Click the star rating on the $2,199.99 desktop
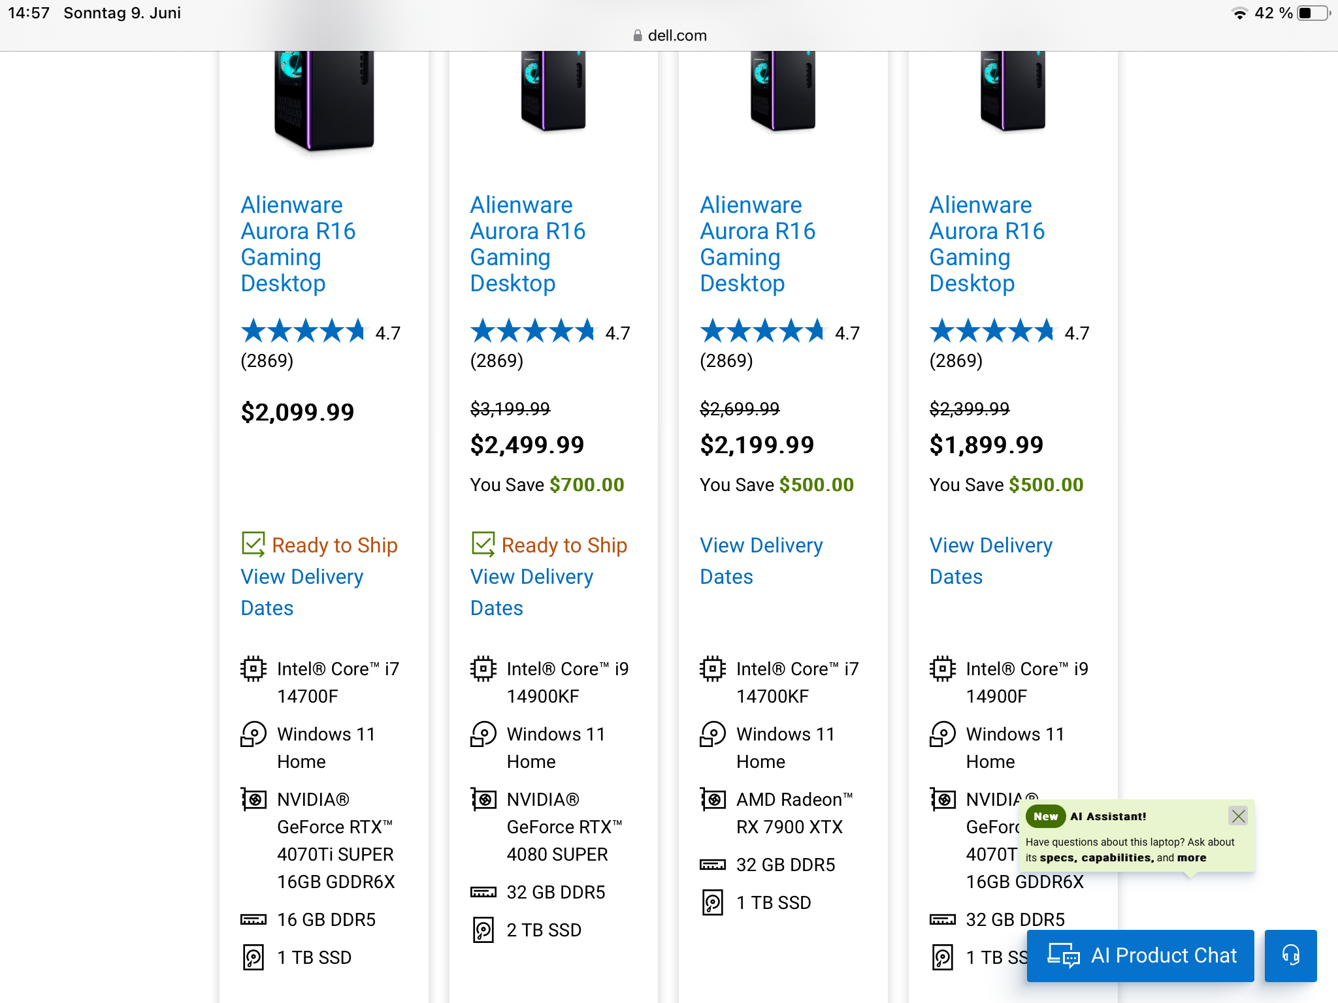 pyautogui.click(x=762, y=332)
